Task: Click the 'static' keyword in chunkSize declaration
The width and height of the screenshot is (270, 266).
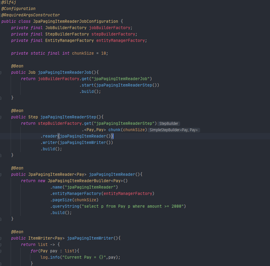Action: coord(38,53)
